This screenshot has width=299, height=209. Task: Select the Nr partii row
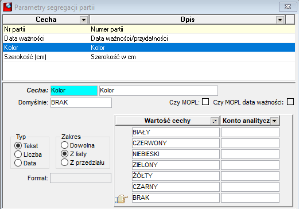point(149,29)
